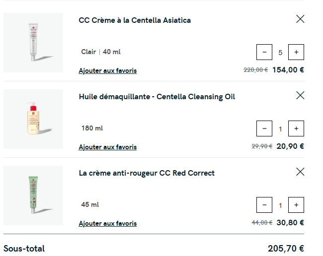Open Huile démaquillante - Centella Cleansing Oil title

[x=157, y=97]
